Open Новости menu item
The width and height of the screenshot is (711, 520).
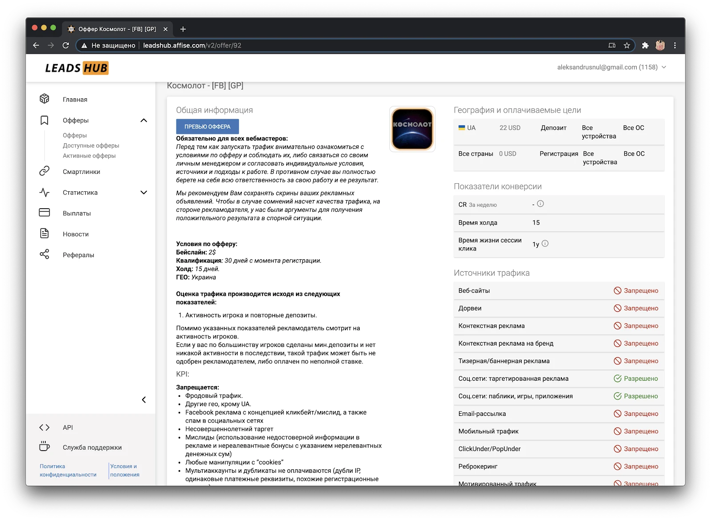(x=76, y=234)
